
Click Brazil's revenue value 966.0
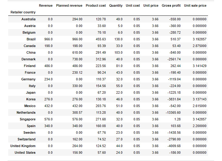(x=48, y=39)
